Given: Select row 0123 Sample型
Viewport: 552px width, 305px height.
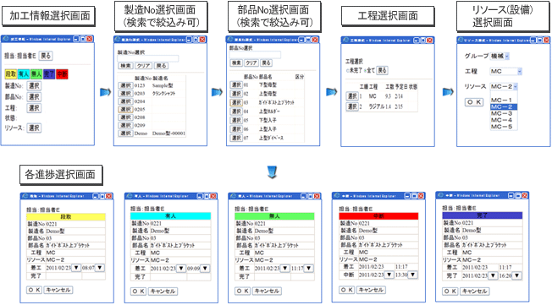Looking at the screenshot, I should click(125, 85).
